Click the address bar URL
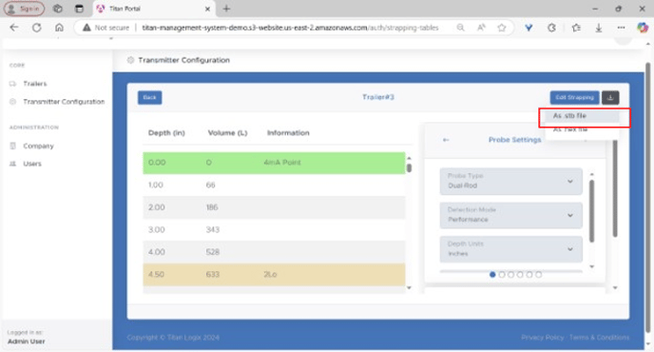 click(290, 28)
